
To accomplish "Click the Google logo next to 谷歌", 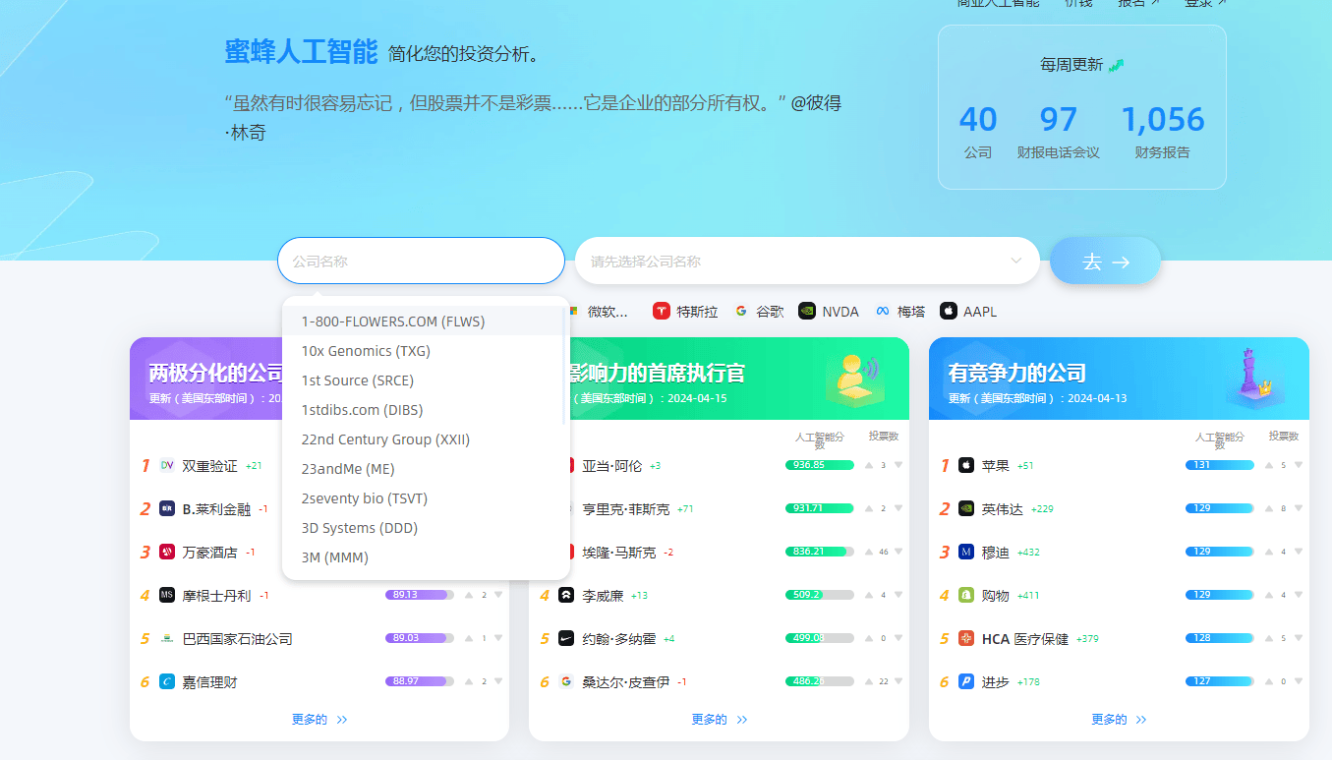I will point(741,312).
